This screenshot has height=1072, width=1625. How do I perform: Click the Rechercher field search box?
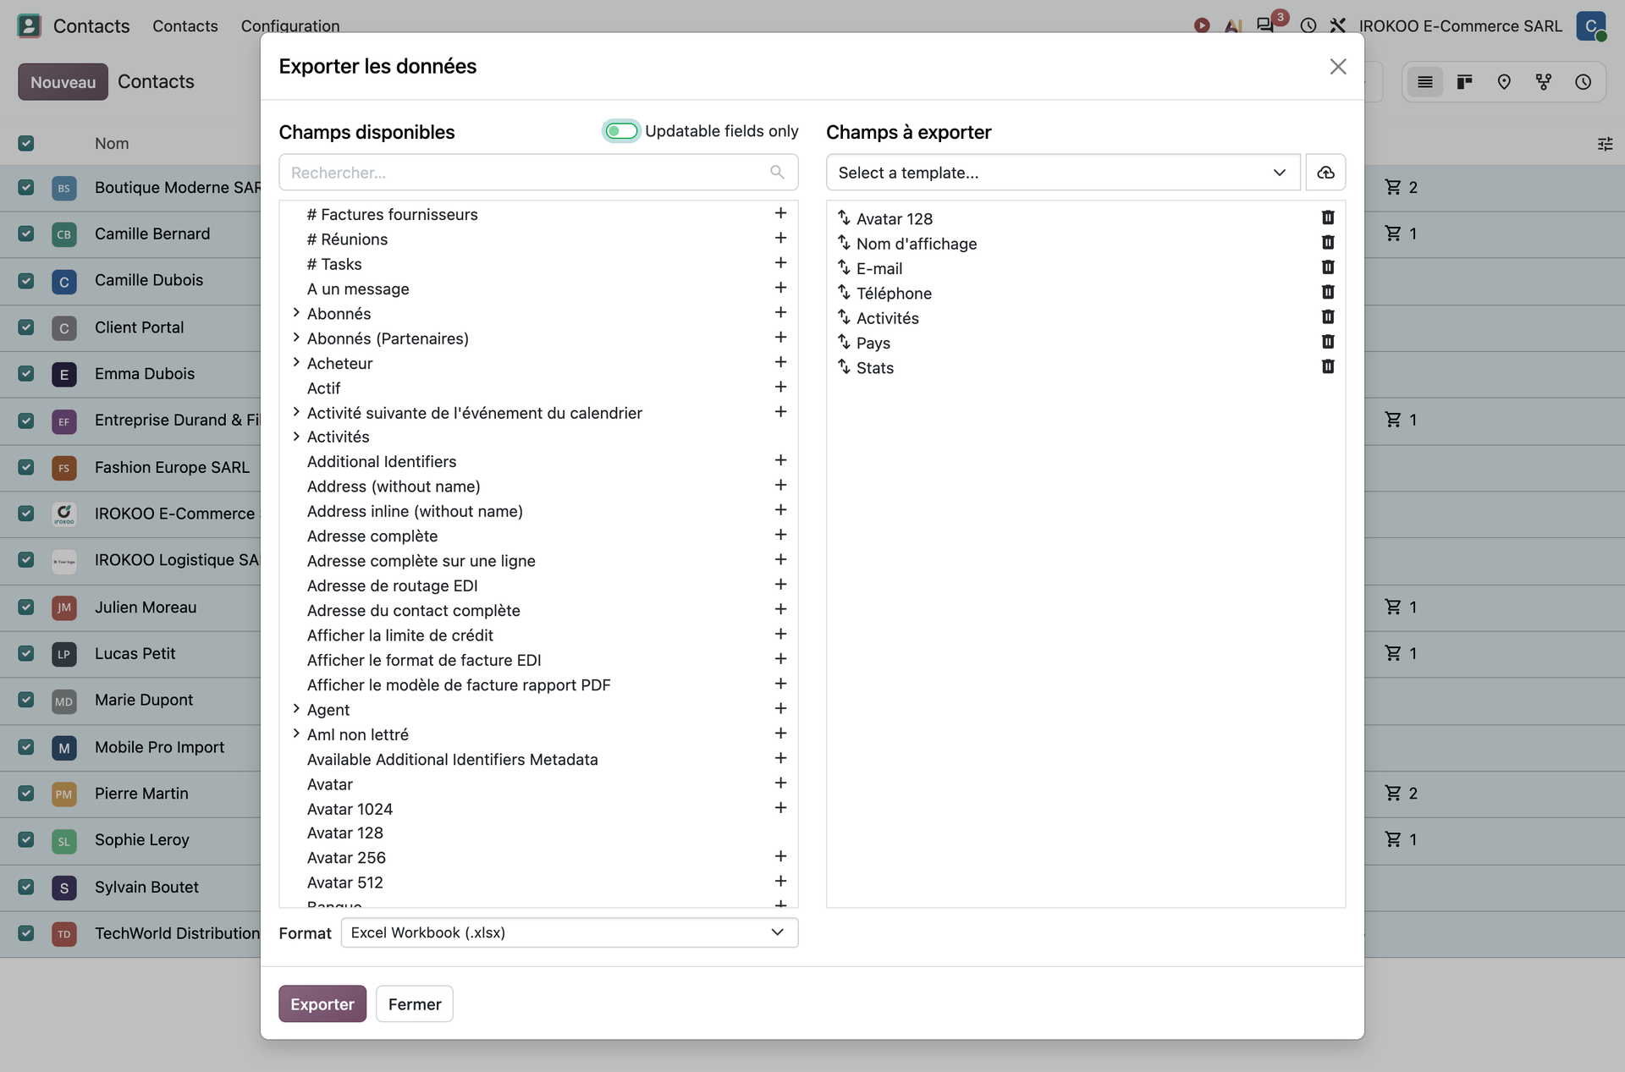(x=538, y=173)
